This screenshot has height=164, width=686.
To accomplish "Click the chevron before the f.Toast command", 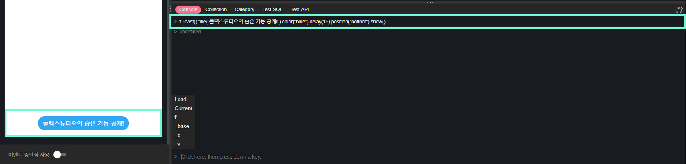I will (x=175, y=21).
